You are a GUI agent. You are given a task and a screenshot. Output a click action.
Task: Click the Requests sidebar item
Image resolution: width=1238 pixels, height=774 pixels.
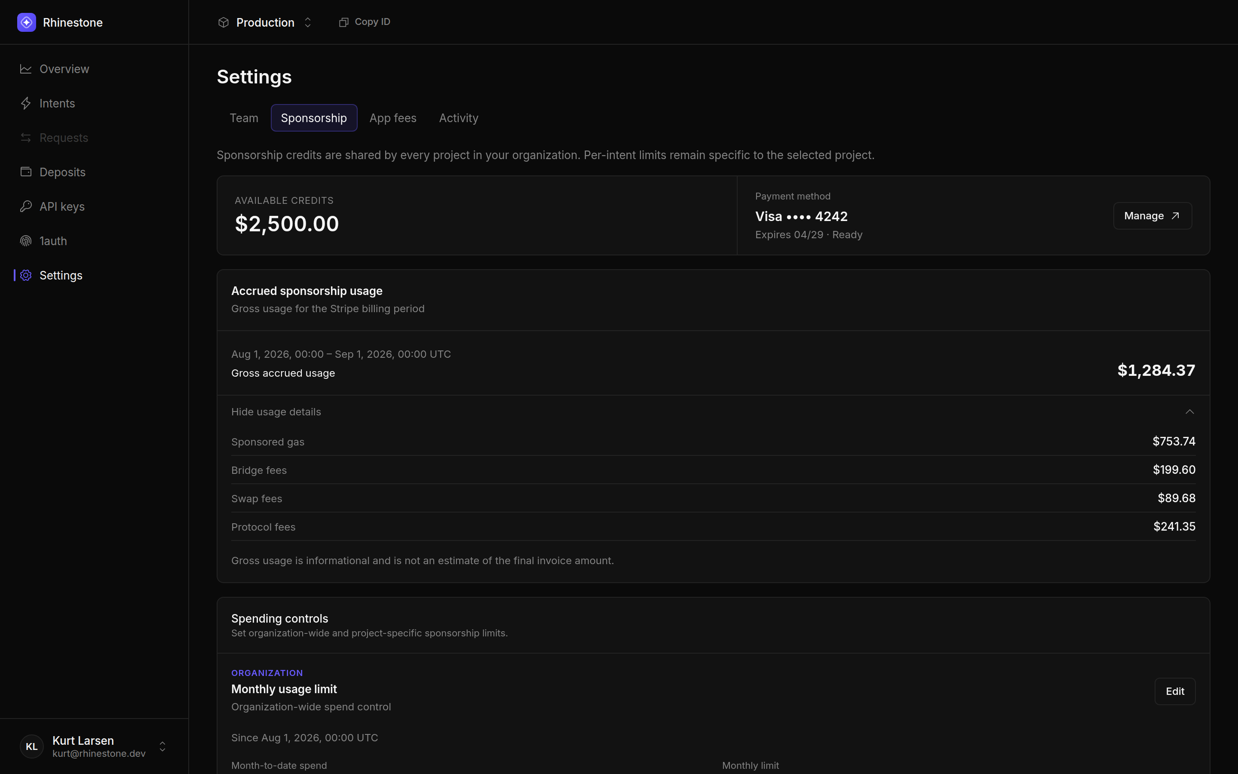click(54, 138)
